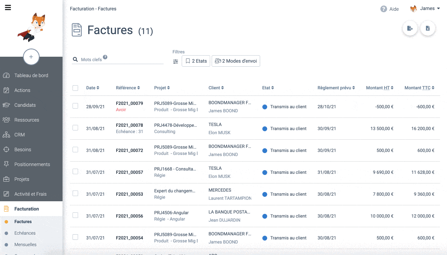447x255 pixels.
Task: Open the filter sliders settings icon
Action: click(x=175, y=62)
